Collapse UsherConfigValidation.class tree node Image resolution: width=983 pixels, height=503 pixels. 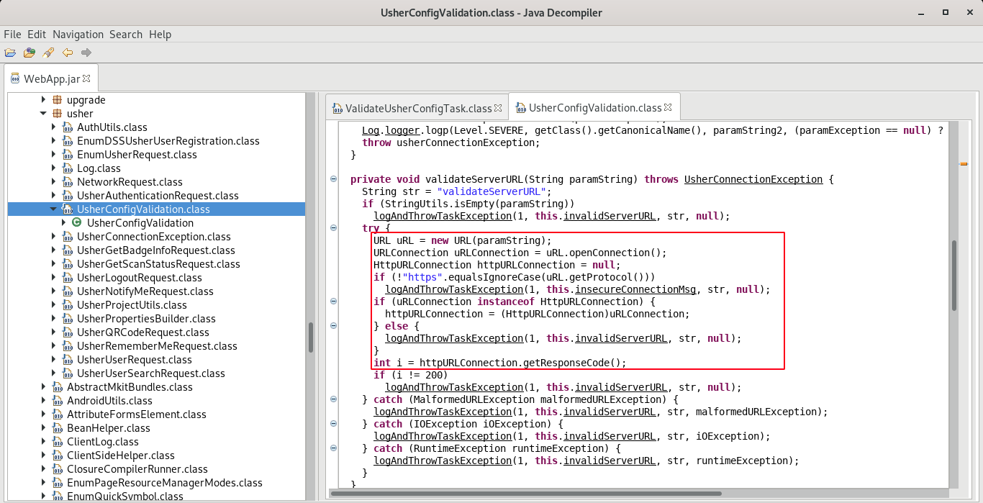pyautogui.click(x=53, y=209)
